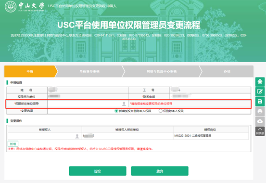The width and height of the screenshot is (266, 183).
Task: Click the 新增 add row button
Action: [x=13, y=144]
